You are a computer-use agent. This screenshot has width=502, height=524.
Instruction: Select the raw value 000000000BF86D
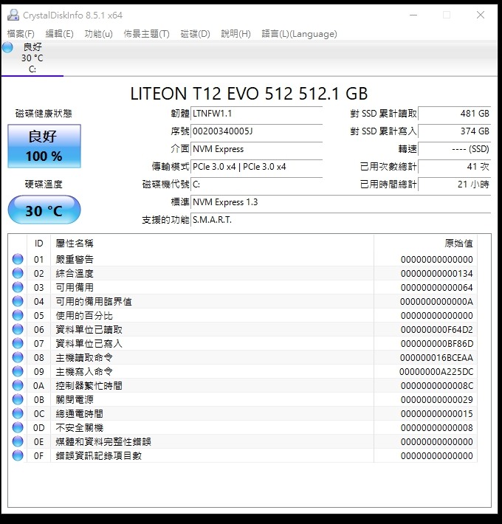pos(436,344)
